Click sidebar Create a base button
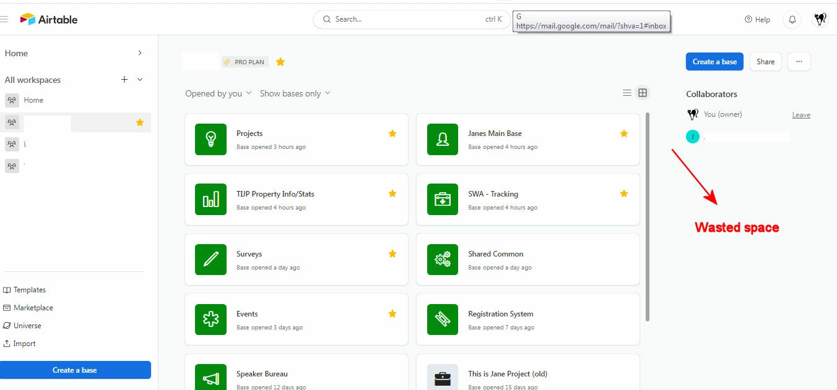 click(75, 370)
